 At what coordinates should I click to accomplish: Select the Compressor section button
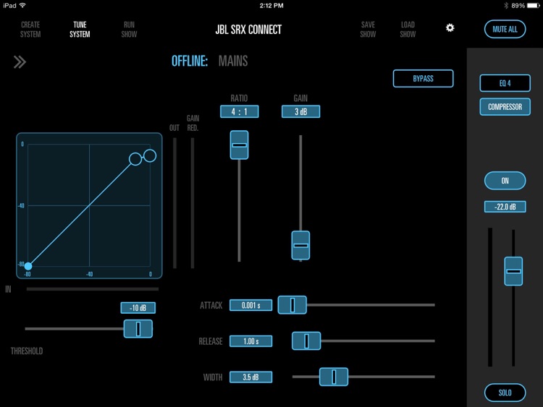[x=505, y=107]
